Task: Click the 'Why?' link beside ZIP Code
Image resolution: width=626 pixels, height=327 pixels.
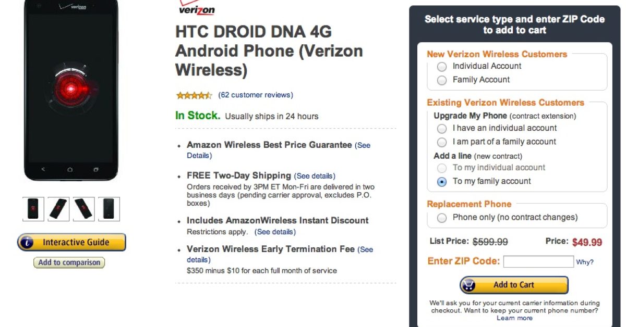Action: click(585, 262)
